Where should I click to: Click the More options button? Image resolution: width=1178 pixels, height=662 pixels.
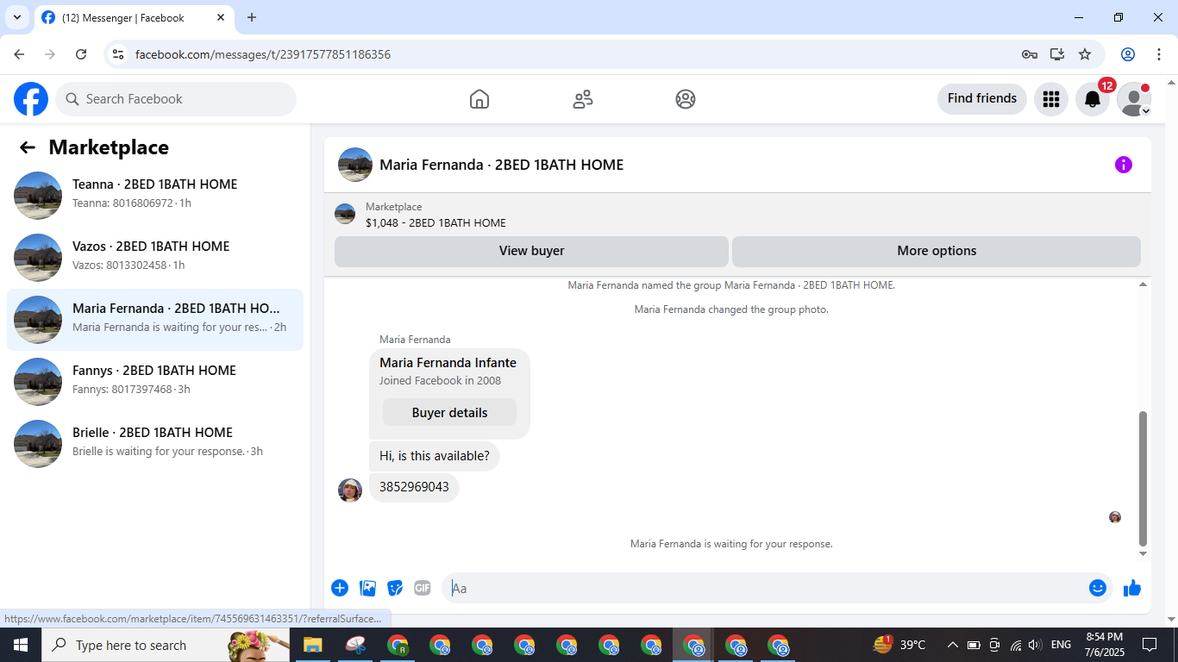[937, 251]
